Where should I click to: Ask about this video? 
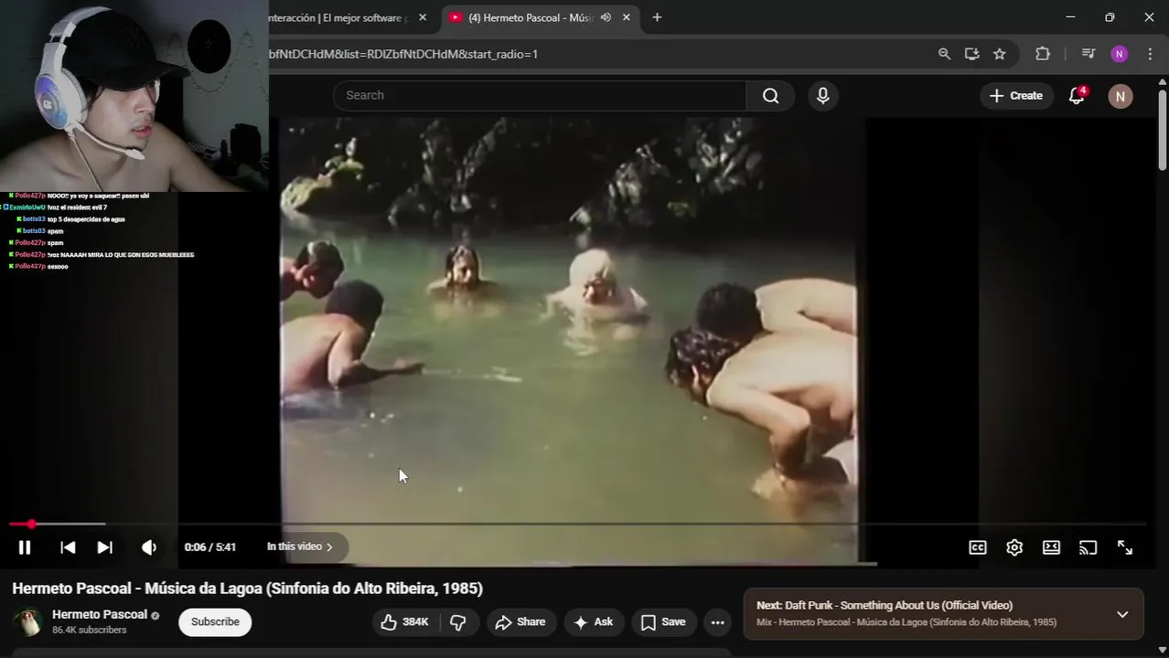pos(594,622)
